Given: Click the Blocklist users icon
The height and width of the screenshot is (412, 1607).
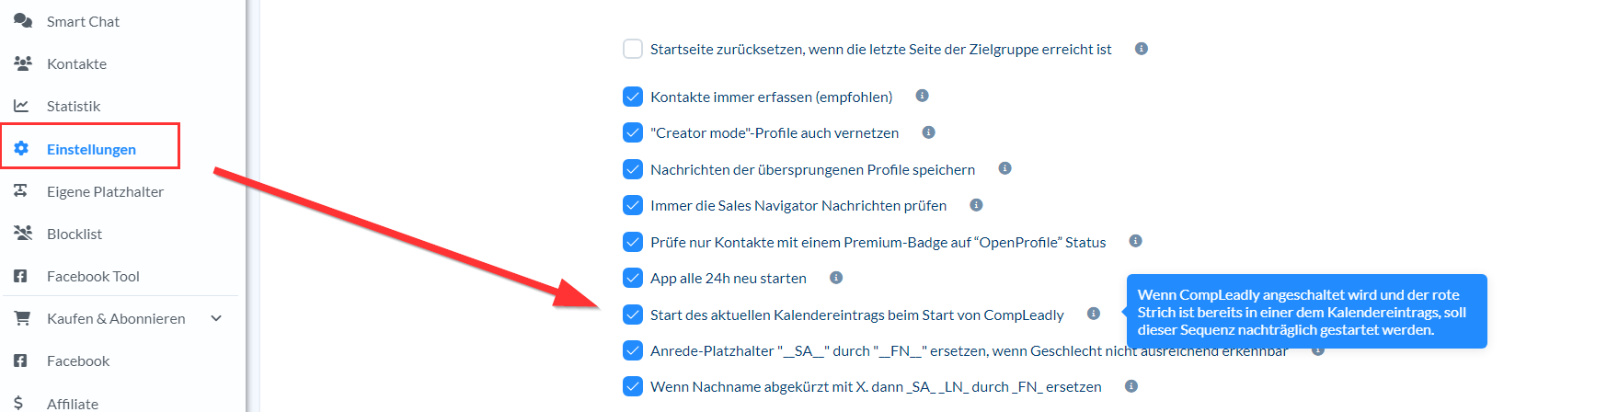Looking at the screenshot, I should (23, 234).
